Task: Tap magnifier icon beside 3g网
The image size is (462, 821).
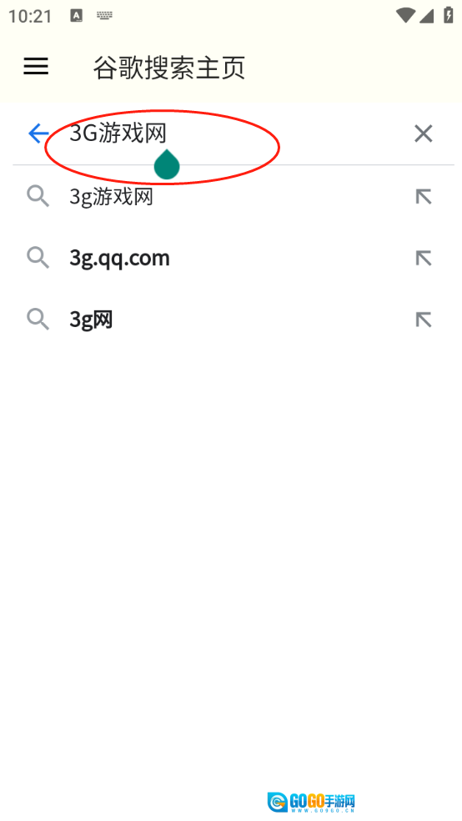Action: (38, 320)
